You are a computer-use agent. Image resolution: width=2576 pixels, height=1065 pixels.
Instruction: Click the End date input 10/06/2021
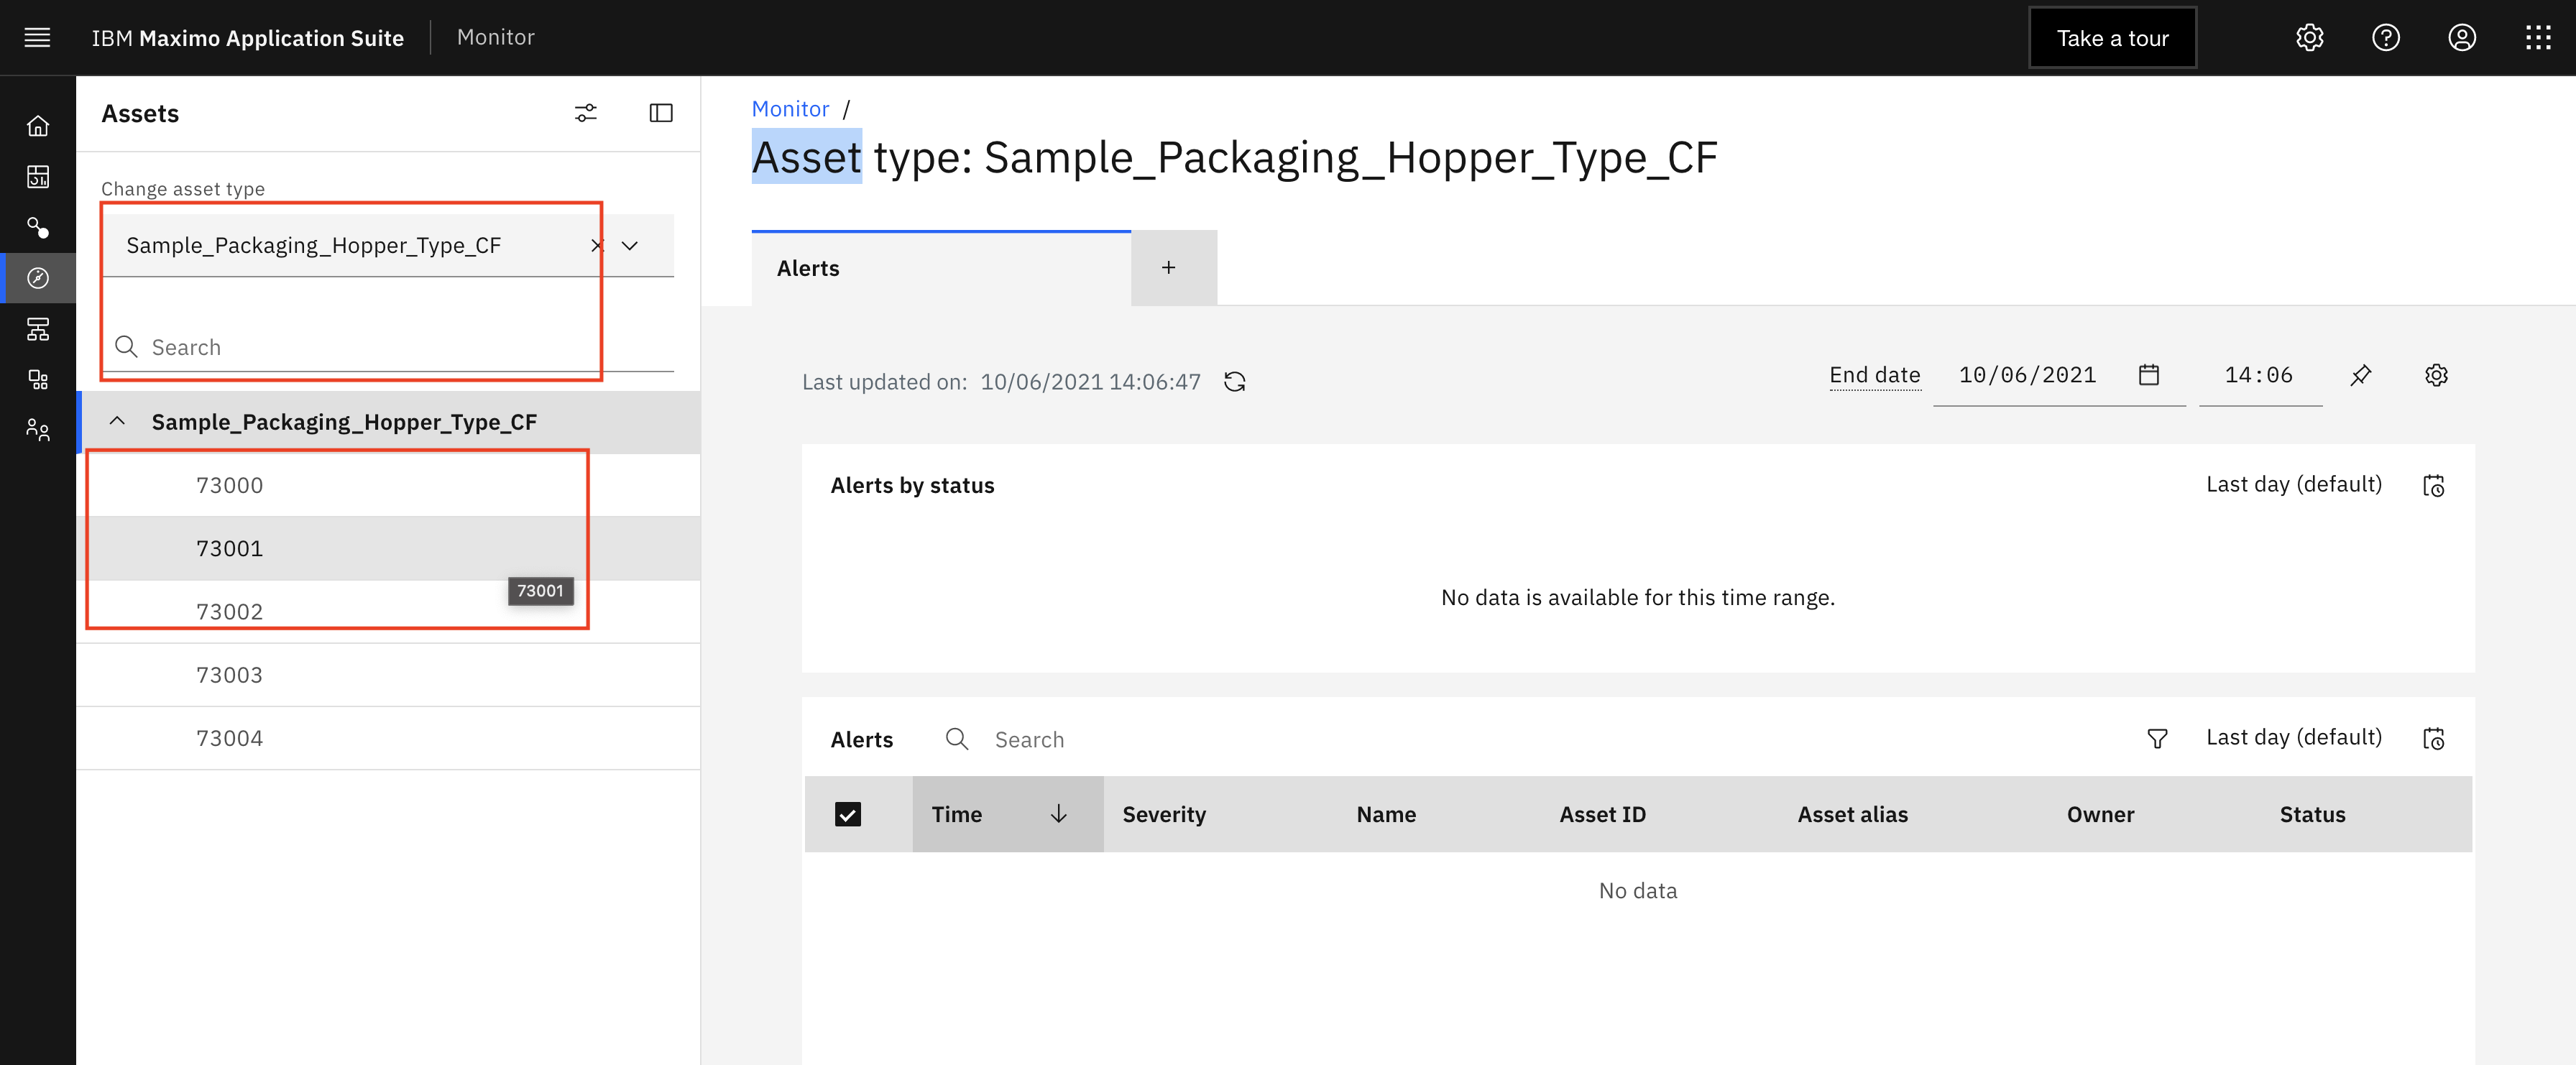point(2027,375)
